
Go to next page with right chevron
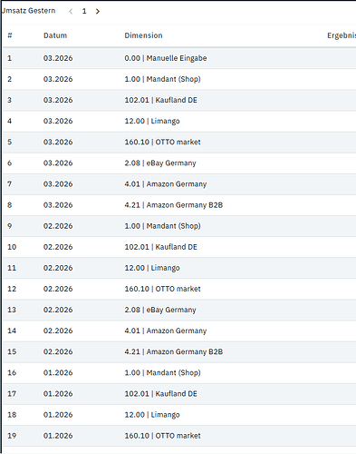98,12
